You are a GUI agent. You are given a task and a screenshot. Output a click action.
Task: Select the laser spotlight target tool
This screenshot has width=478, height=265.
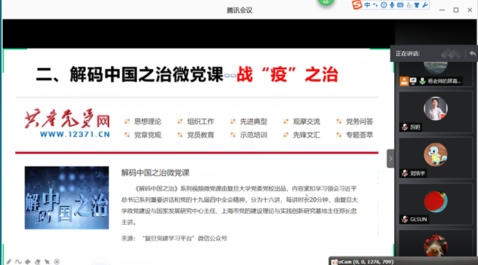pyautogui.click(x=57, y=262)
